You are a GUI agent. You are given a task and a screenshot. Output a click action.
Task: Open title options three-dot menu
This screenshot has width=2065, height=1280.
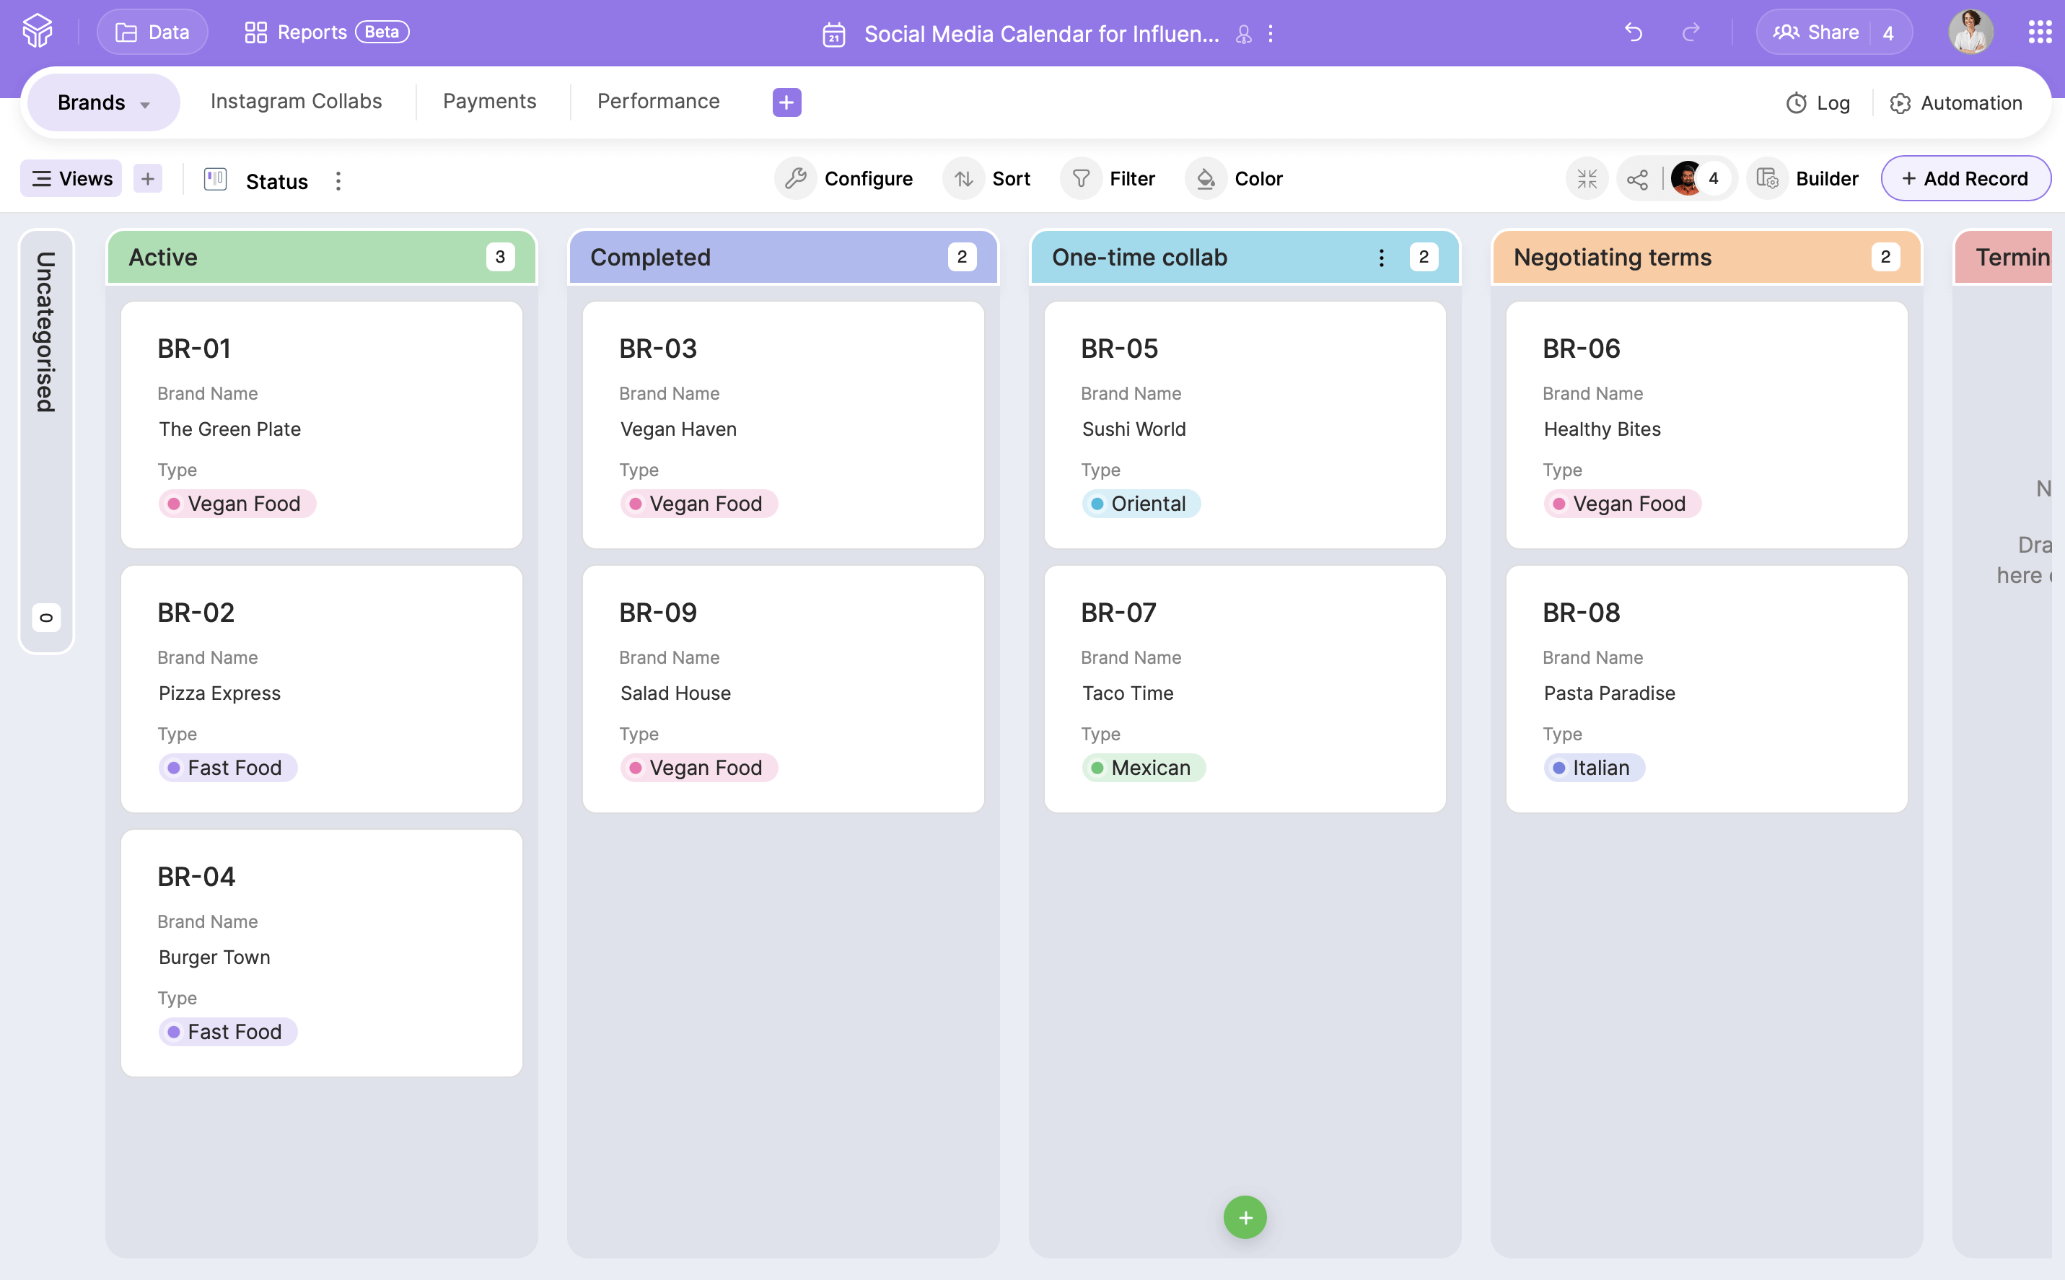point(1271,34)
